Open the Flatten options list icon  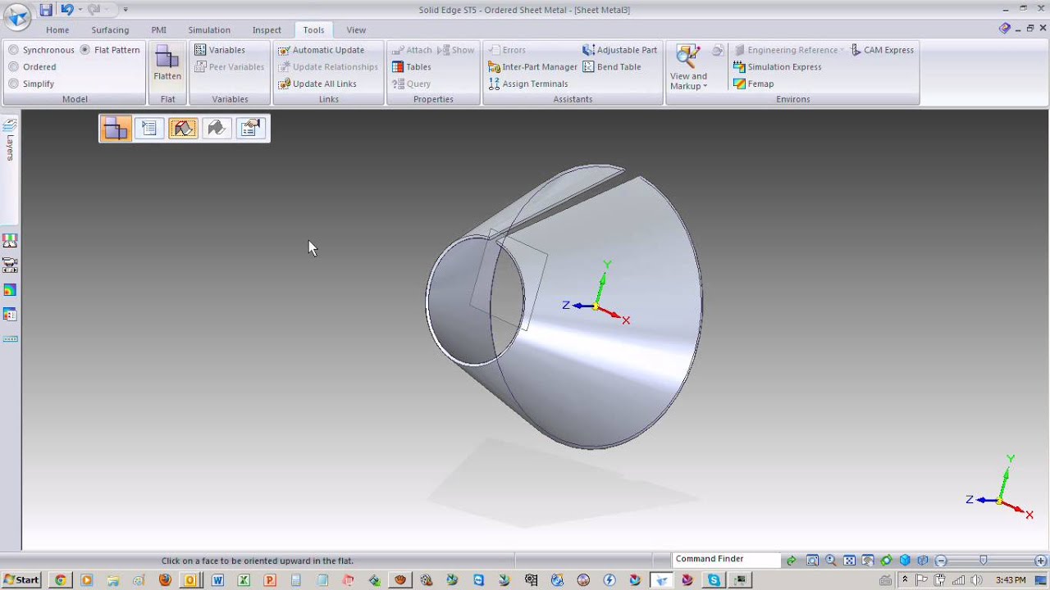pyautogui.click(x=149, y=129)
